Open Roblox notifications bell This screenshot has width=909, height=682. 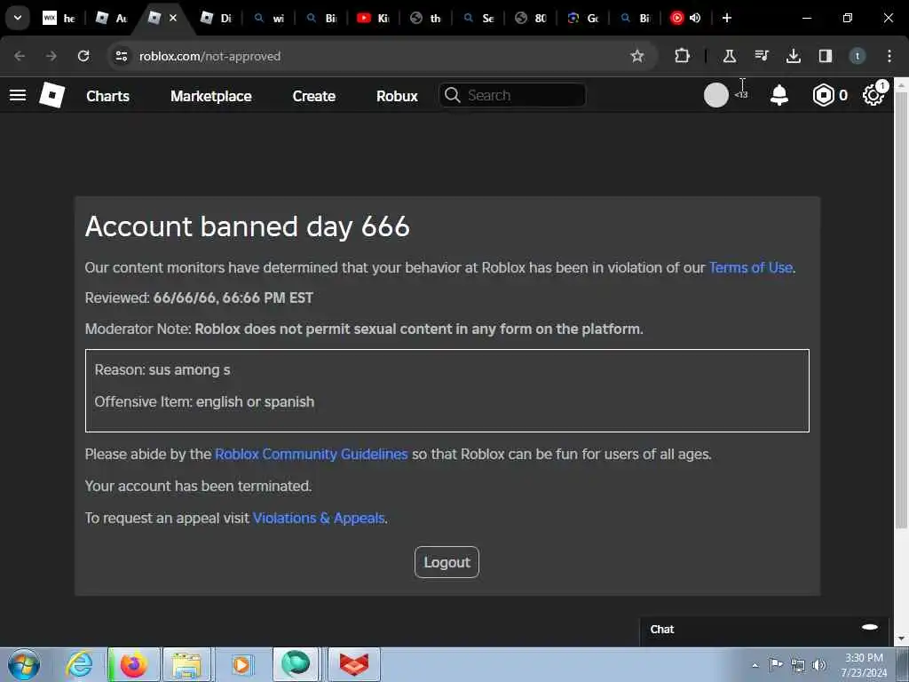click(x=779, y=95)
